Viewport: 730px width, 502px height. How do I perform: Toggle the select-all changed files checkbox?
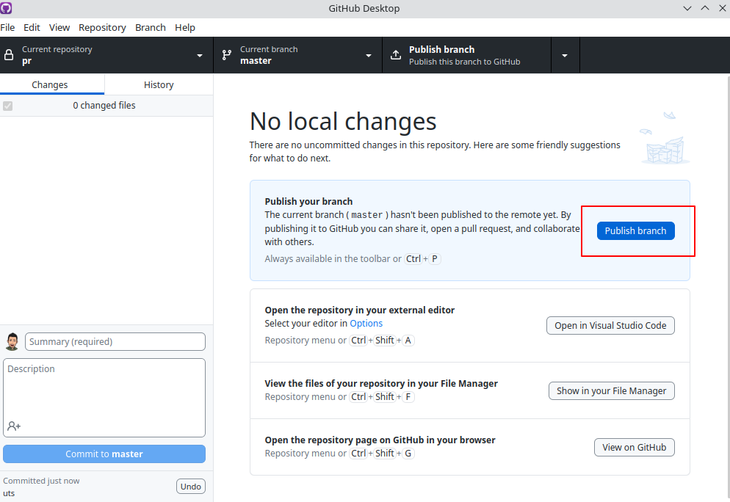(x=7, y=106)
